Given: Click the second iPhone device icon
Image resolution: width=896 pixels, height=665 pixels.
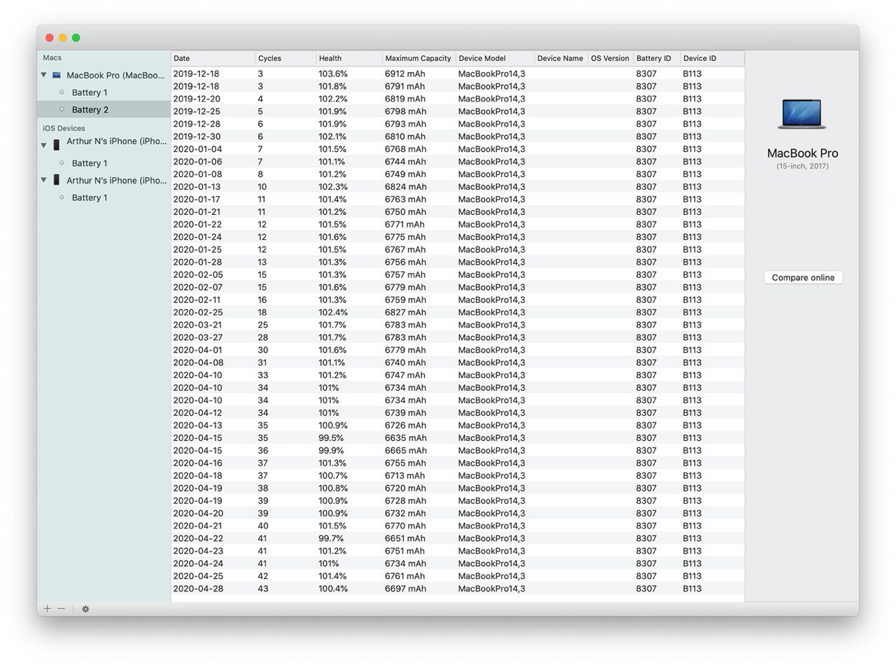Looking at the screenshot, I should point(57,180).
